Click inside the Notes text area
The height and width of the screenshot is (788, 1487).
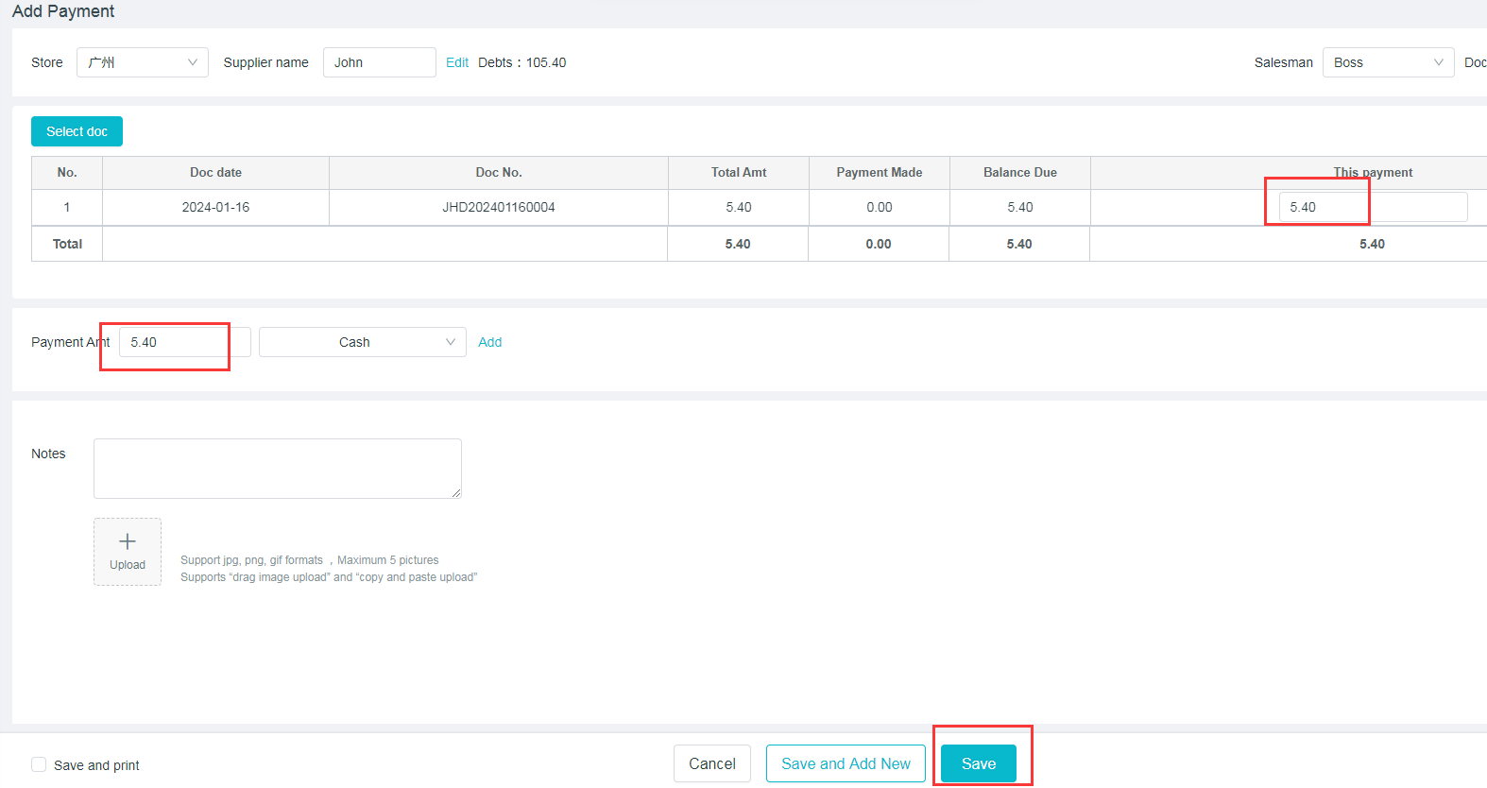277,468
